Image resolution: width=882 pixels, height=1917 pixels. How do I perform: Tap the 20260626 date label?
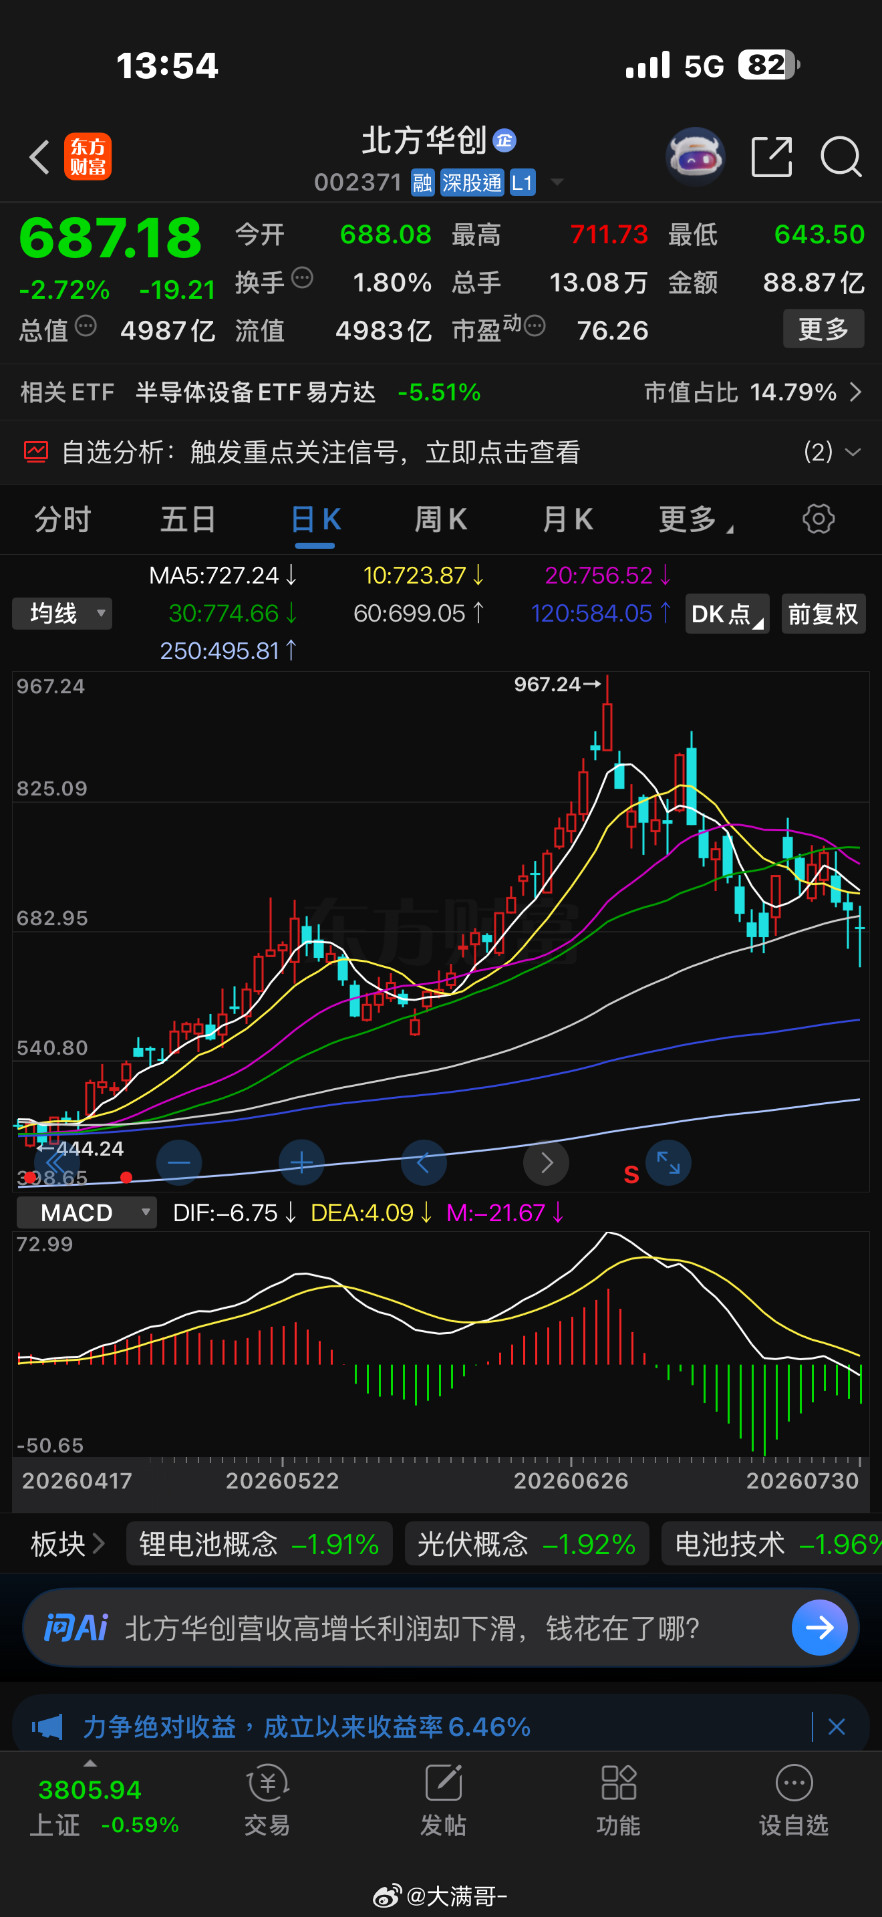(x=571, y=1480)
